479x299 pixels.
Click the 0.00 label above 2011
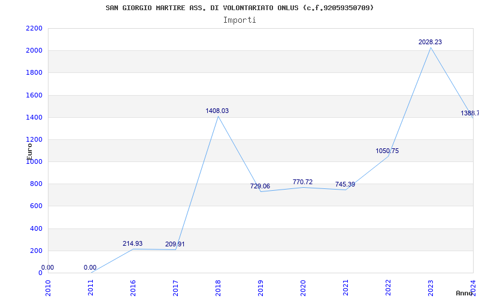[x=90, y=267]
